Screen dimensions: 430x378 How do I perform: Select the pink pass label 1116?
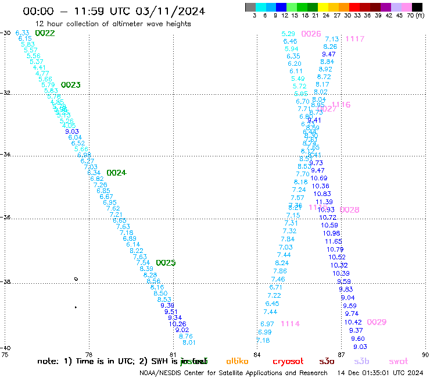[341, 105]
